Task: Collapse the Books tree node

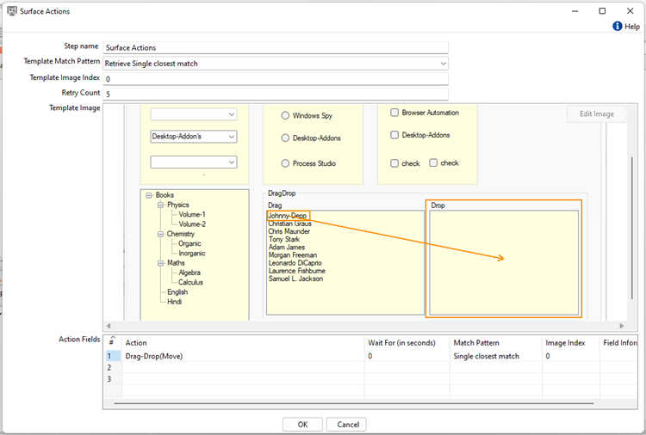Action: coord(150,195)
